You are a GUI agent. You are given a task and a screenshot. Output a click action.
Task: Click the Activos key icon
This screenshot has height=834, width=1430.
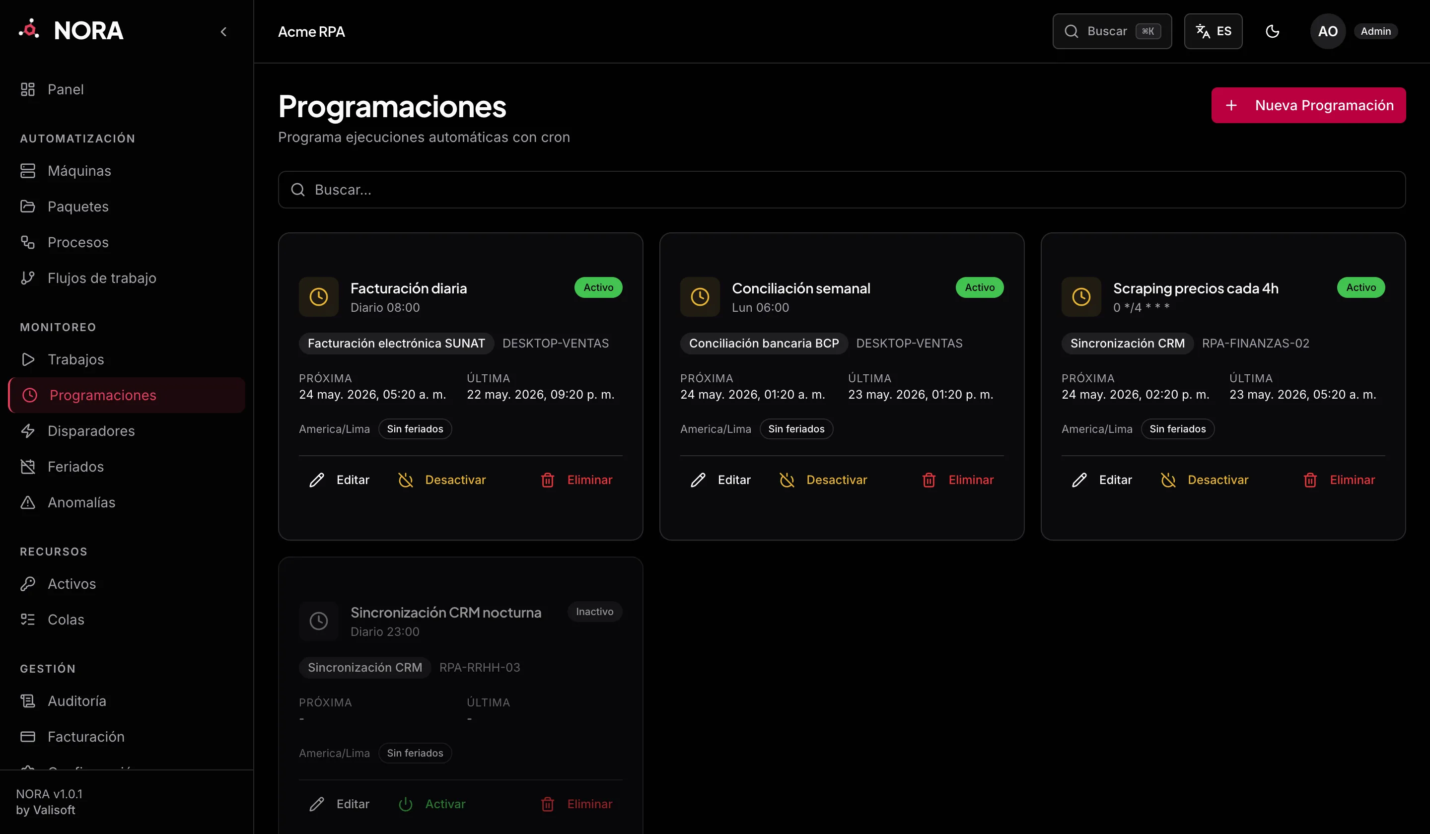(28, 584)
